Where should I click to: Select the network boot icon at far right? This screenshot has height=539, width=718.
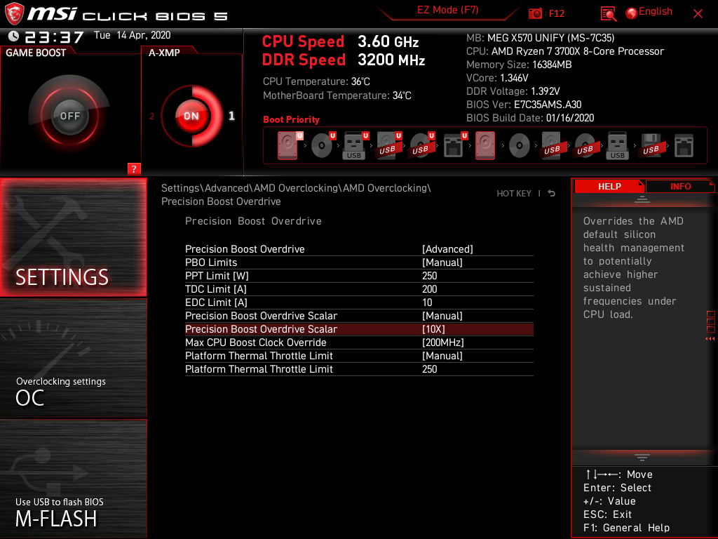click(x=683, y=146)
